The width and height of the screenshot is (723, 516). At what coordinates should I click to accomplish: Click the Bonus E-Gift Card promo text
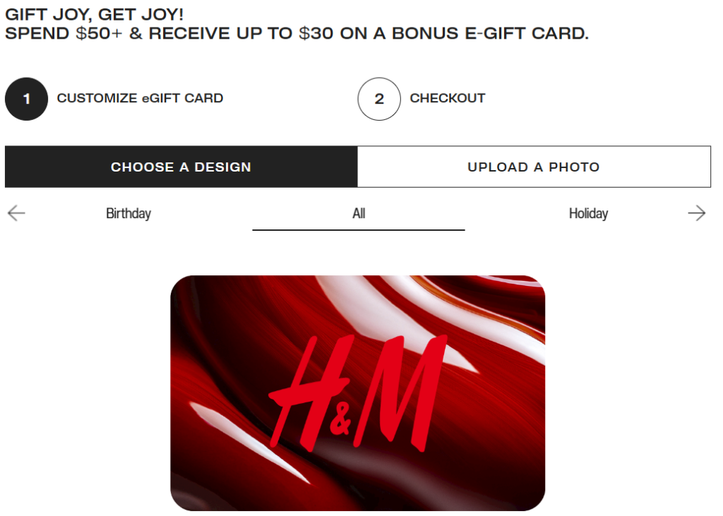pos(490,33)
